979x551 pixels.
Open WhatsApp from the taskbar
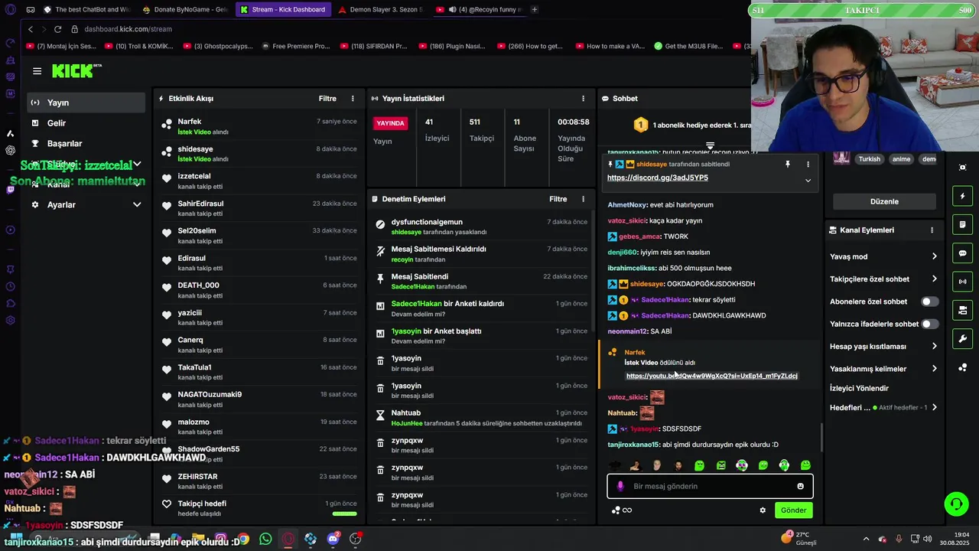265,539
